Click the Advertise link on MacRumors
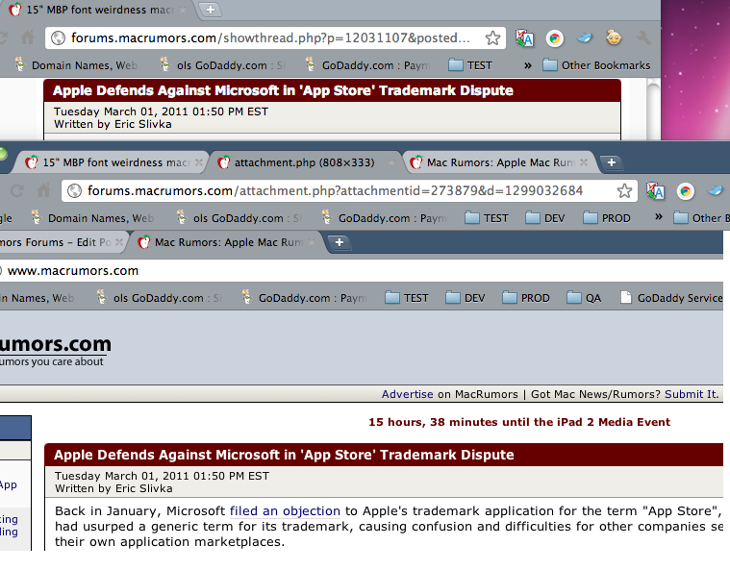 [408, 395]
